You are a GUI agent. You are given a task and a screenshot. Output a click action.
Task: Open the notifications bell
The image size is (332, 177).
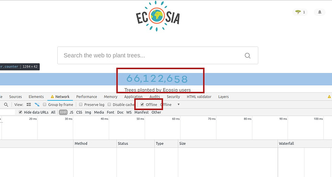click(x=319, y=12)
